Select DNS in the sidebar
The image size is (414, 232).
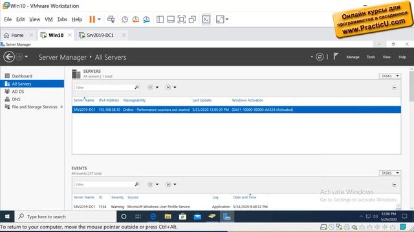click(x=32, y=99)
